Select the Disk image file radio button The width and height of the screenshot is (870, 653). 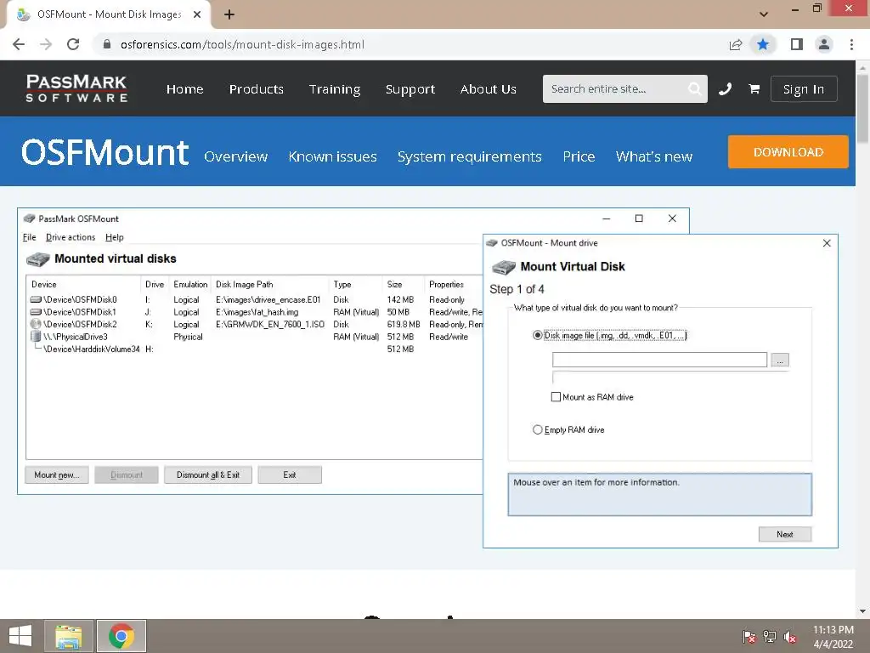click(x=537, y=335)
